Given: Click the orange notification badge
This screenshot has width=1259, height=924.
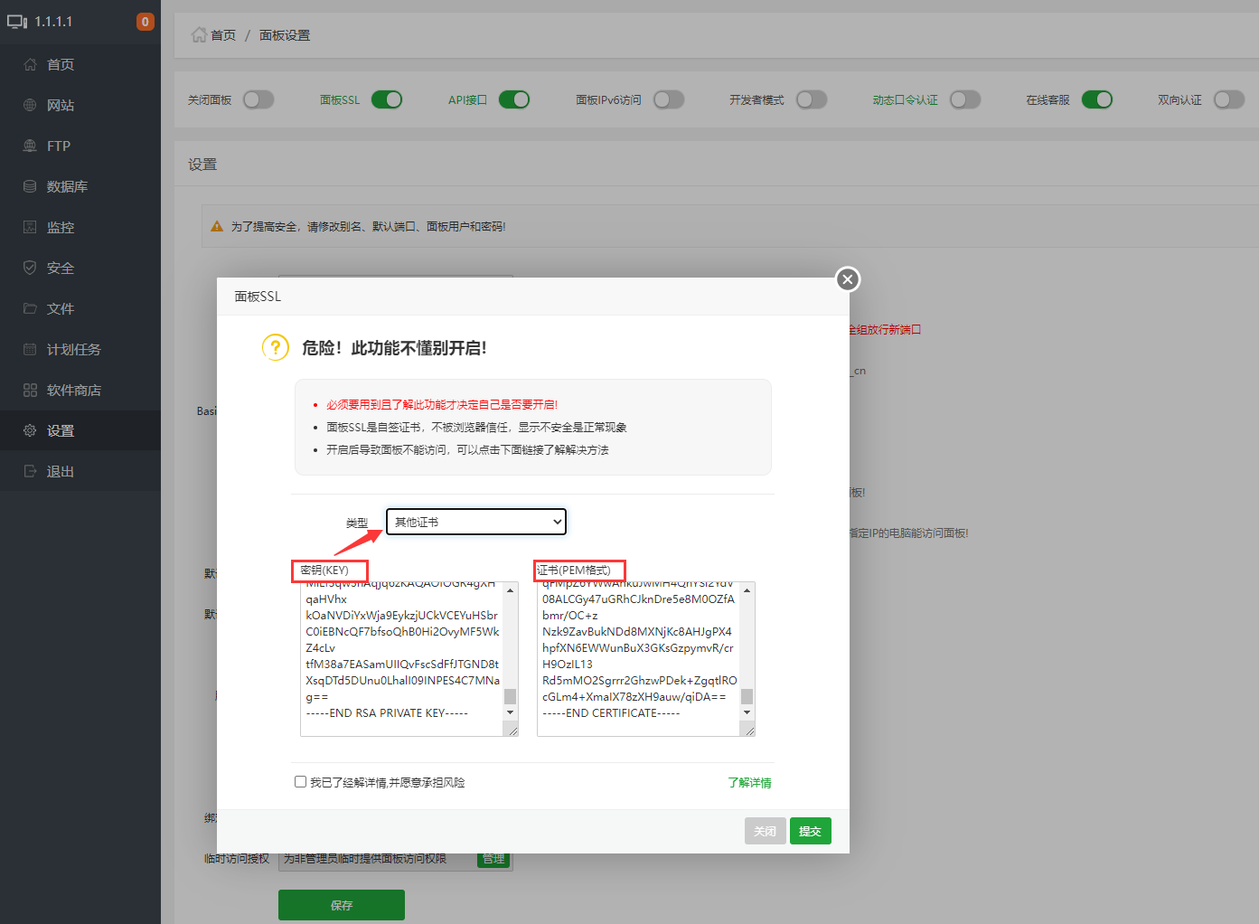Looking at the screenshot, I should (x=145, y=22).
